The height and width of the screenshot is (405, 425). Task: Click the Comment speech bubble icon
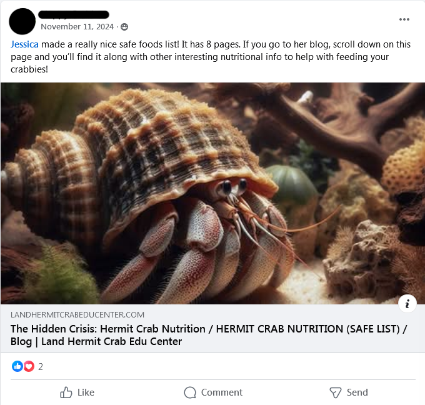190,392
